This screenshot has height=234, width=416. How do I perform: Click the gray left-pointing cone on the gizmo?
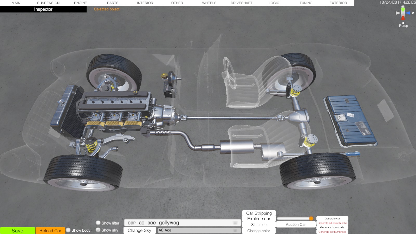coord(398,13)
